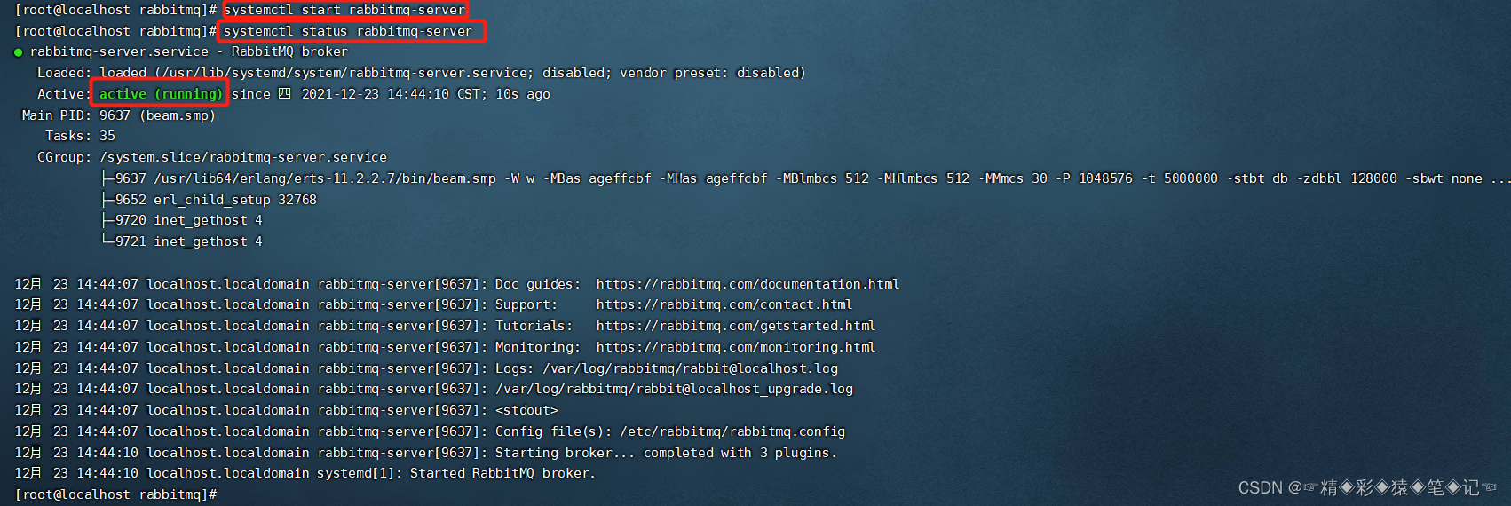Click the 9652 erl_child_setup process entry
Viewport: 1511px width, 506px height.
tap(216, 200)
